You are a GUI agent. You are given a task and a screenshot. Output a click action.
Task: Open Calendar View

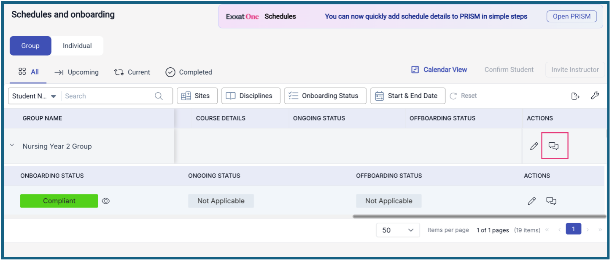439,70
